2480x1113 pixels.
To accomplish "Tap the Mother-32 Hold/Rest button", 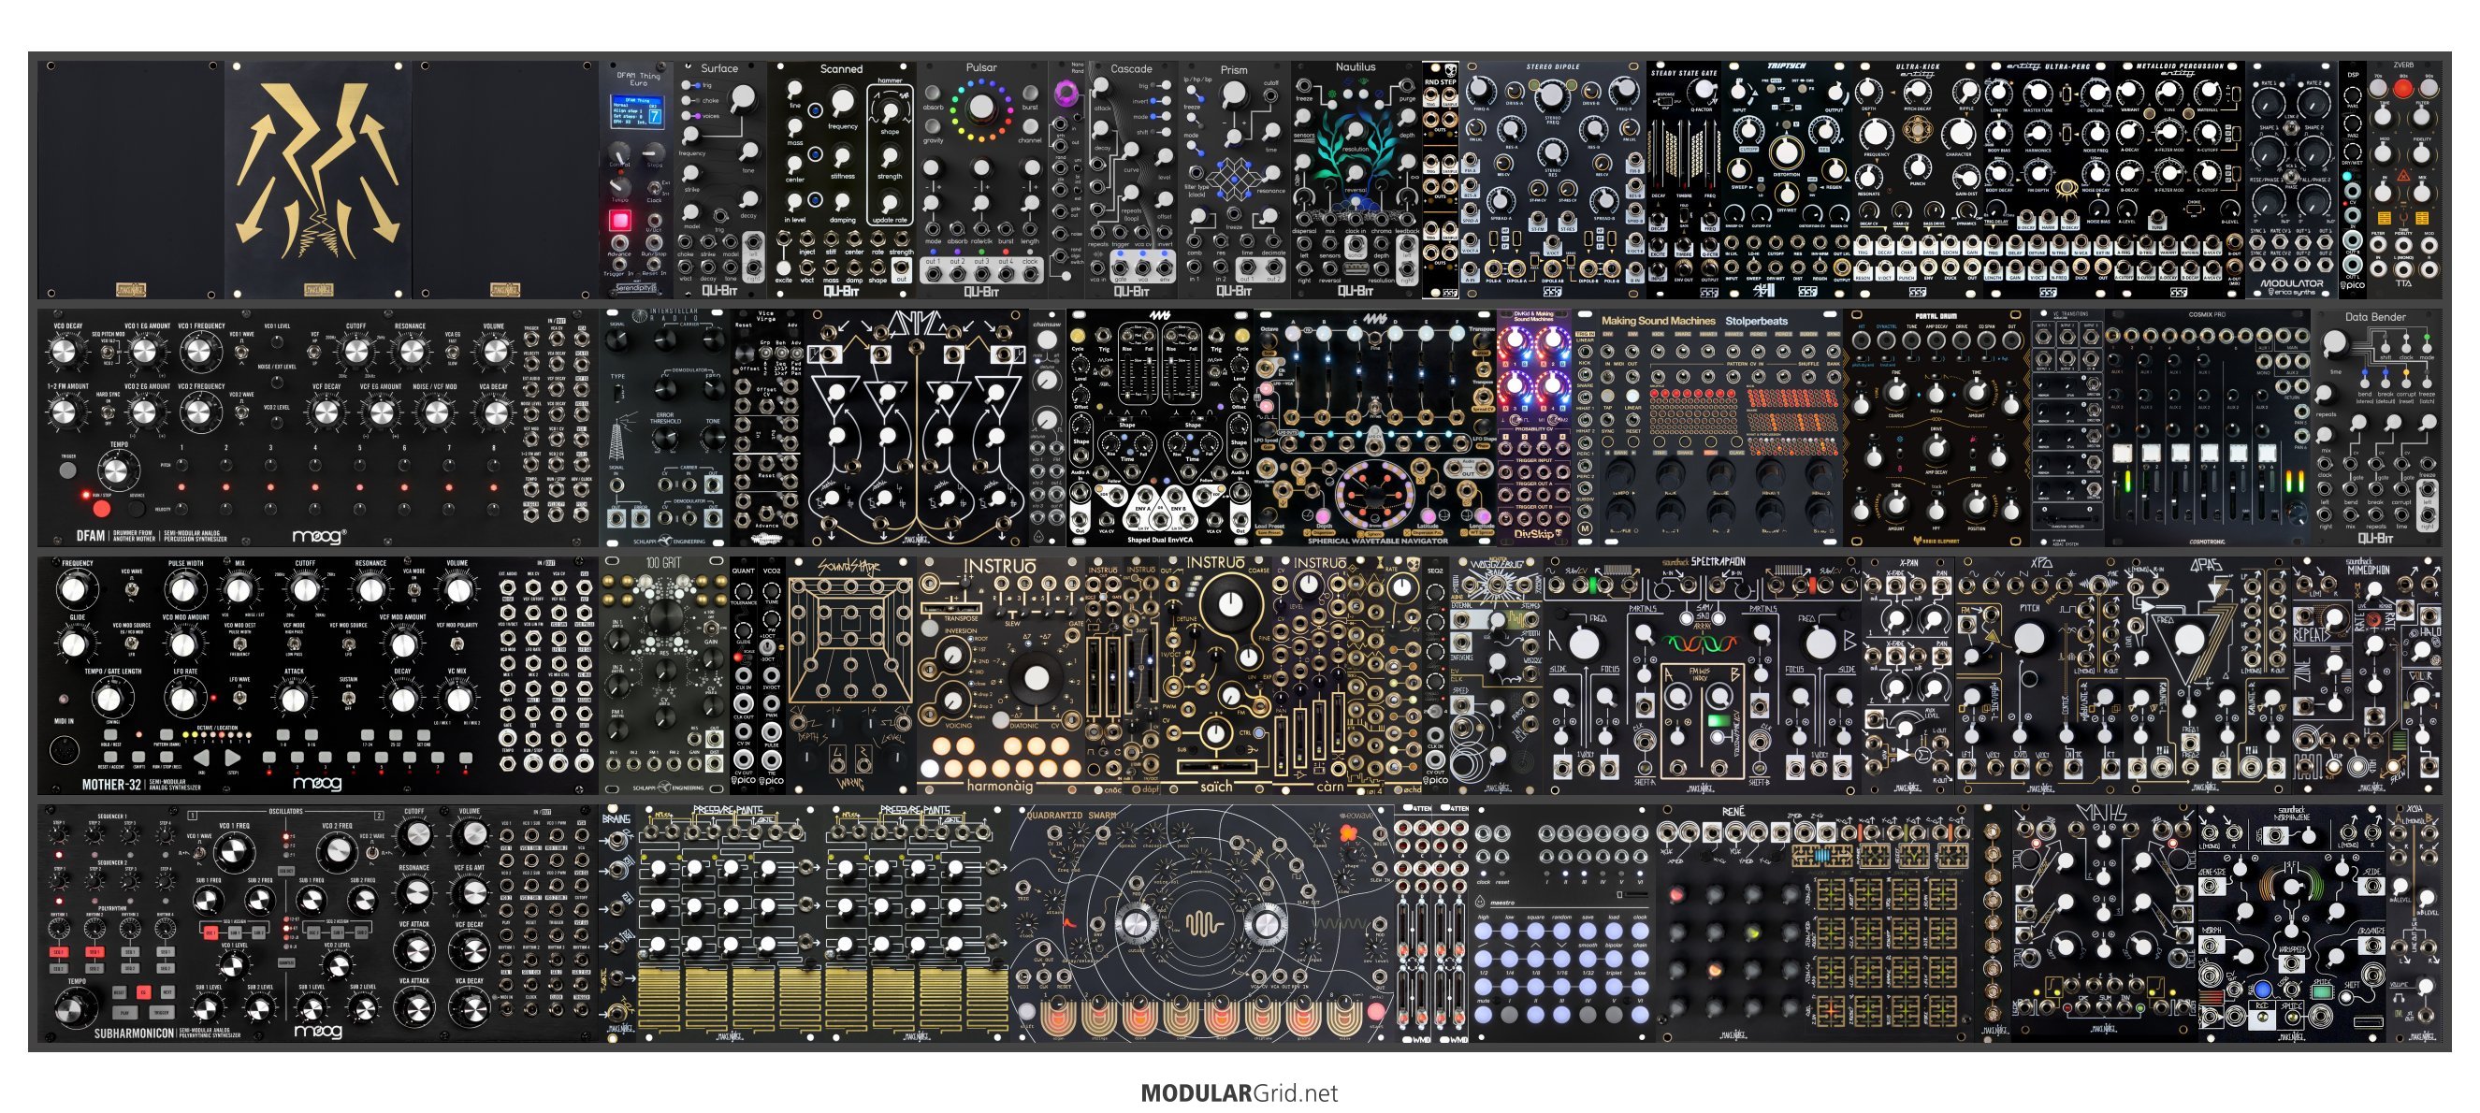I will coord(109,734).
